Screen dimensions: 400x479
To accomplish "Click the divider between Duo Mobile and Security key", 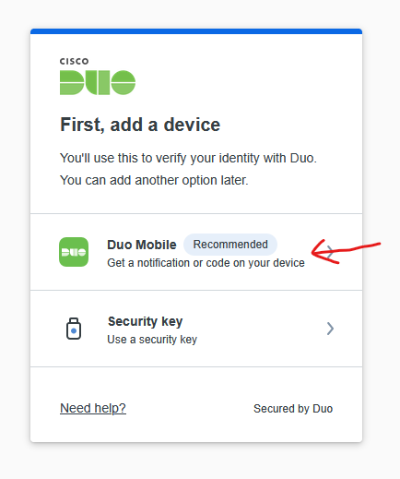I will pyautogui.click(x=196, y=290).
